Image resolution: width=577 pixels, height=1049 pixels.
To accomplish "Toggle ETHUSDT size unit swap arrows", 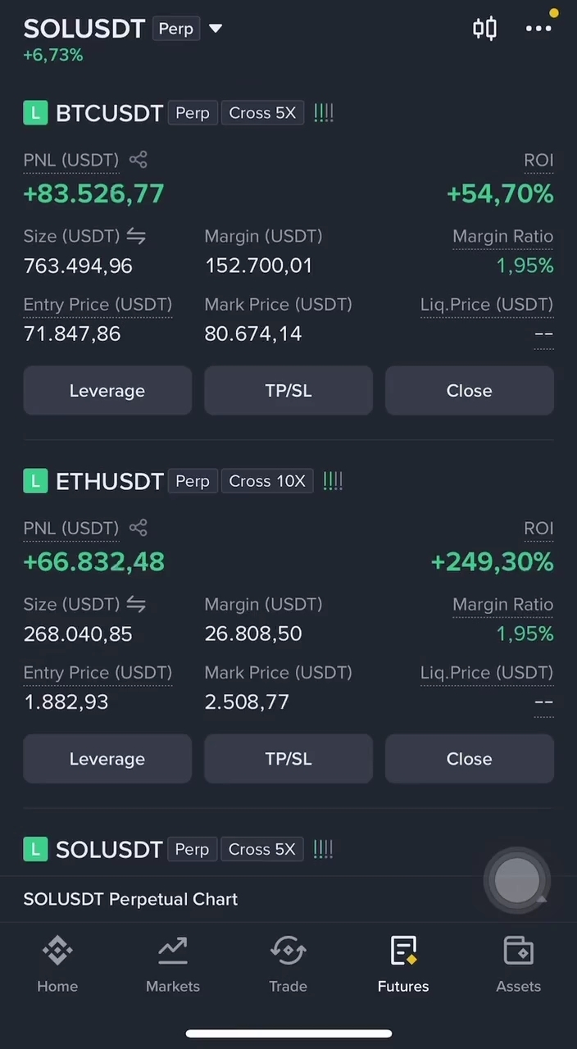I will pos(136,604).
